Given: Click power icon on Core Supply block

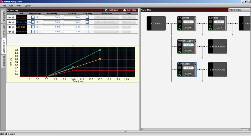Looking at the screenshot, I should (x=180, y=72).
